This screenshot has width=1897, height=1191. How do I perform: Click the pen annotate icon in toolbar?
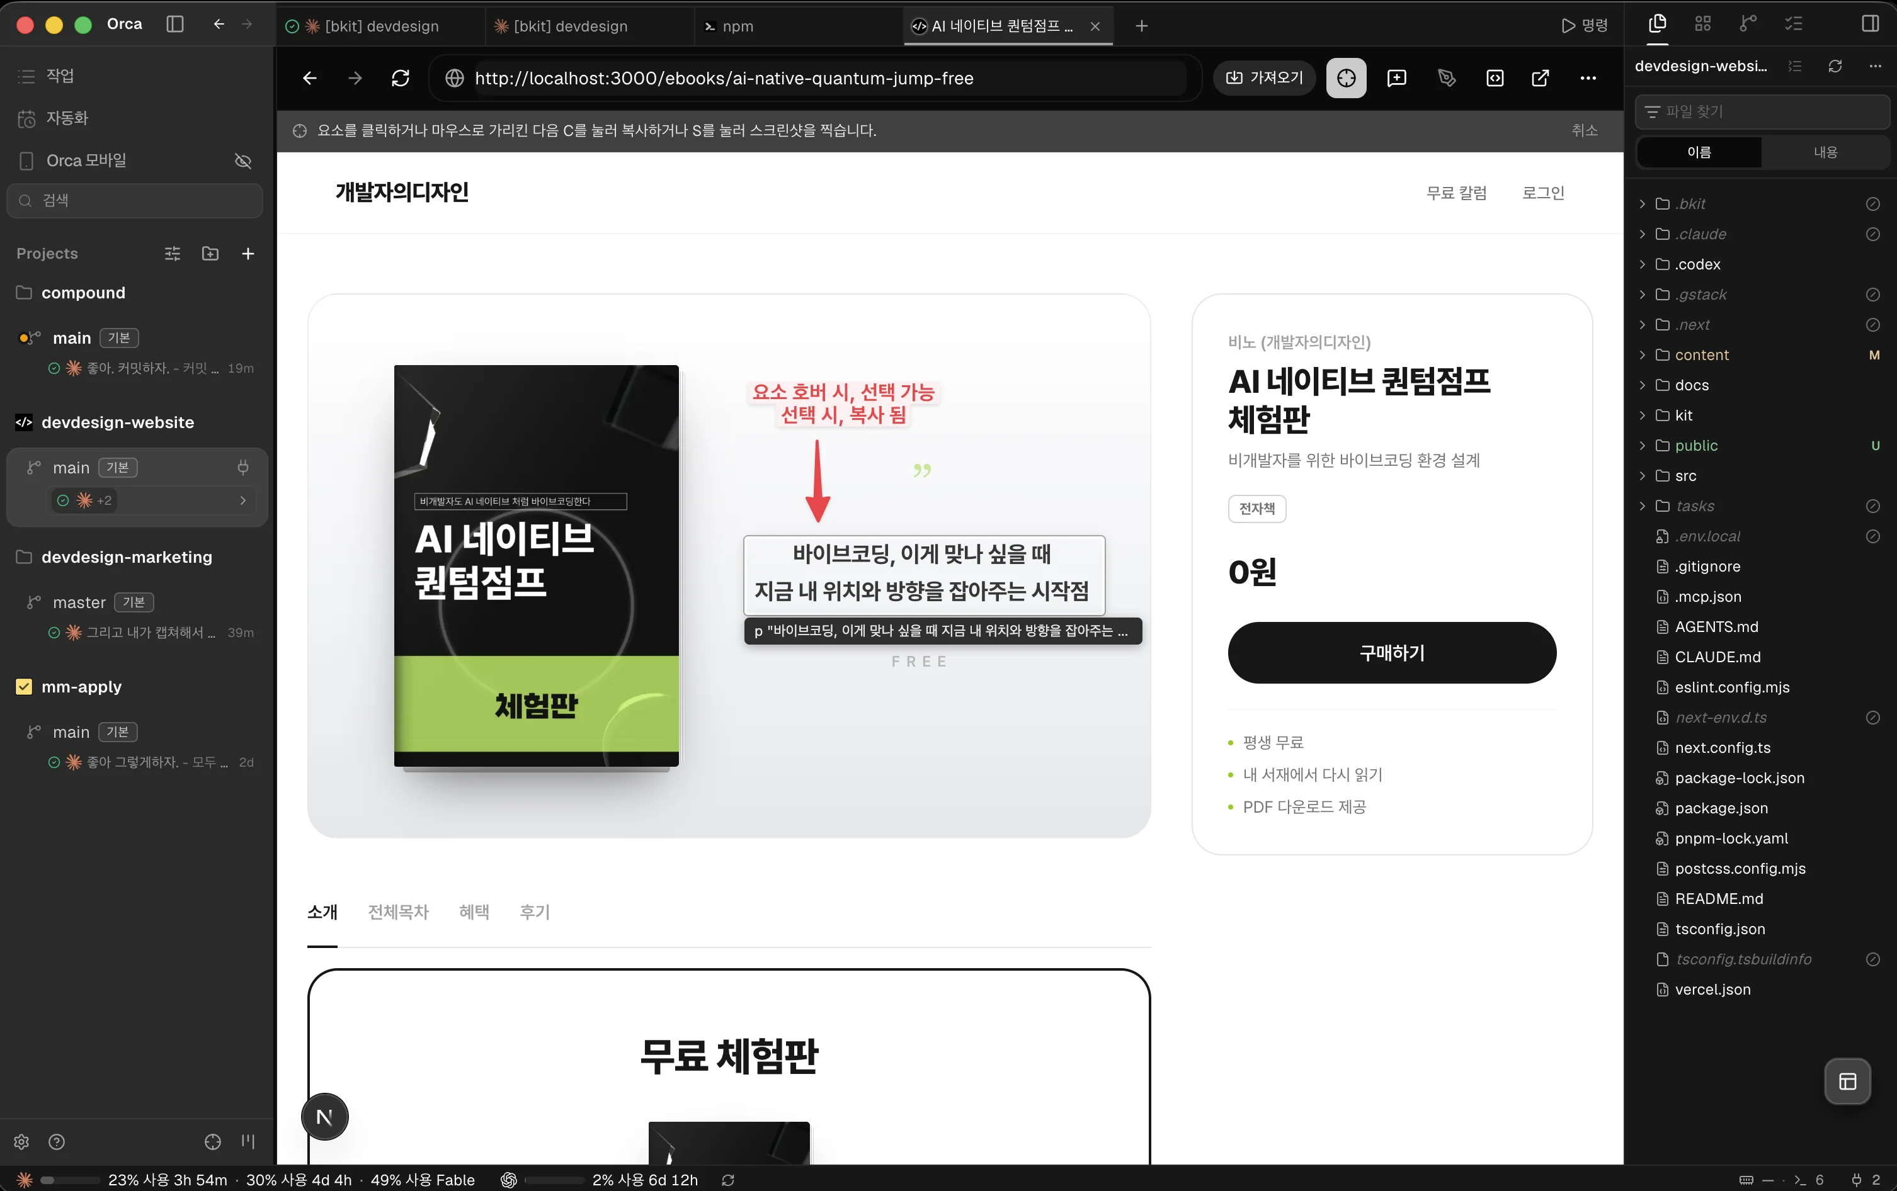click(1447, 78)
